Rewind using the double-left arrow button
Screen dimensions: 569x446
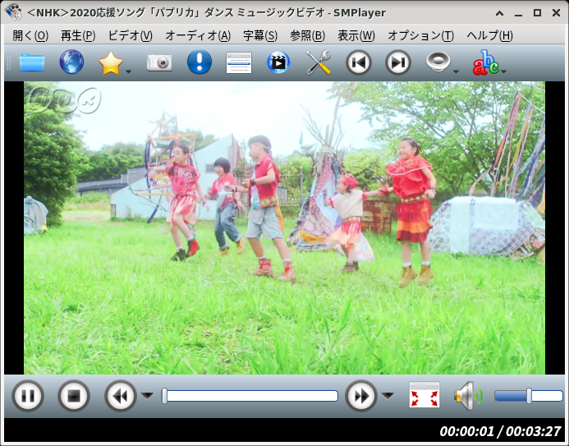(121, 396)
